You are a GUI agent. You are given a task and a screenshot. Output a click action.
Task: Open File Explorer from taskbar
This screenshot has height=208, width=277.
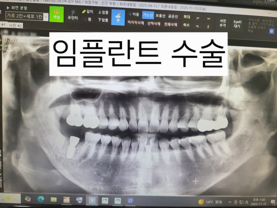[x=54, y=200]
